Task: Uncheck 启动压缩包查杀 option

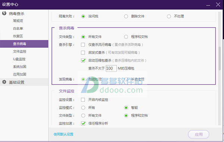Action: pos(83,60)
